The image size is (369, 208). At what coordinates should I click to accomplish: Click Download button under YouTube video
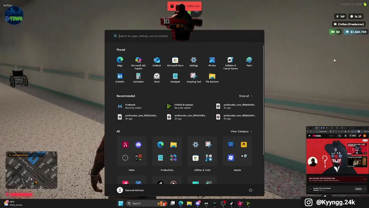point(358,189)
